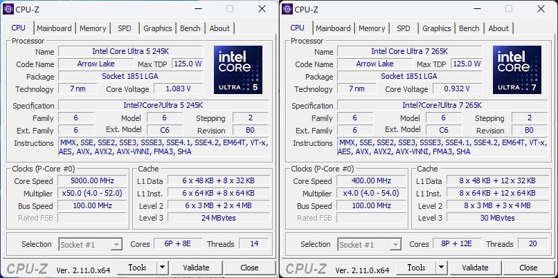This screenshot has height=278, width=558.
Task: Open Mainboard tab in left CPU-Z window
Action: 54,28
